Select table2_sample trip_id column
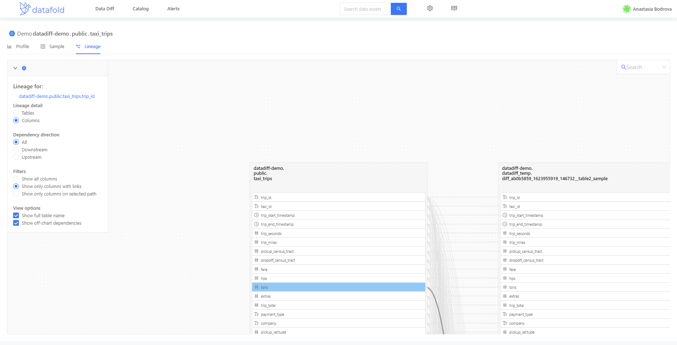This screenshot has height=345, width=677. pyautogui.click(x=585, y=197)
